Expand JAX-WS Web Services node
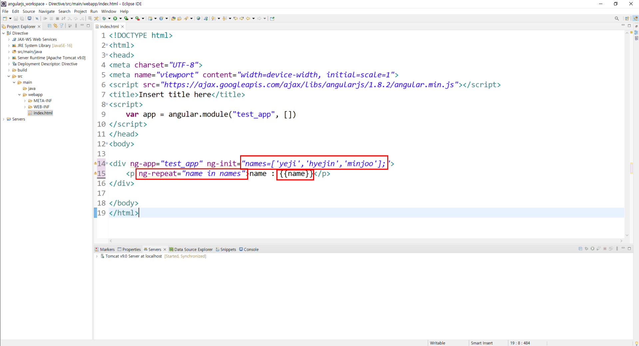The width and height of the screenshot is (639, 346). (x=9, y=39)
